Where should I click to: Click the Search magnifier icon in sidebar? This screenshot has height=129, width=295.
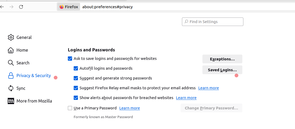pos(11,63)
